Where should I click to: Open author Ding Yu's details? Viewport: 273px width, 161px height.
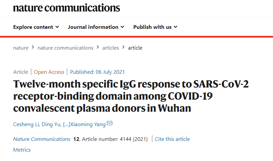[51, 124]
